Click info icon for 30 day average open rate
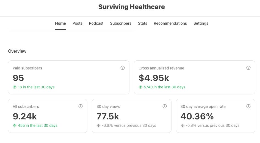The width and height of the screenshot is (260, 143). [x=248, y=106]
